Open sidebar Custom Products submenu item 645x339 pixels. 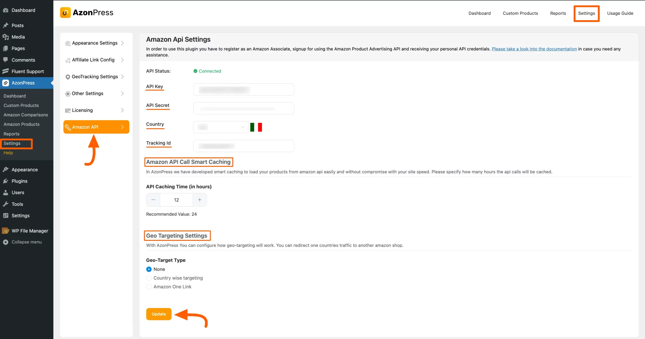click(21, 105)
